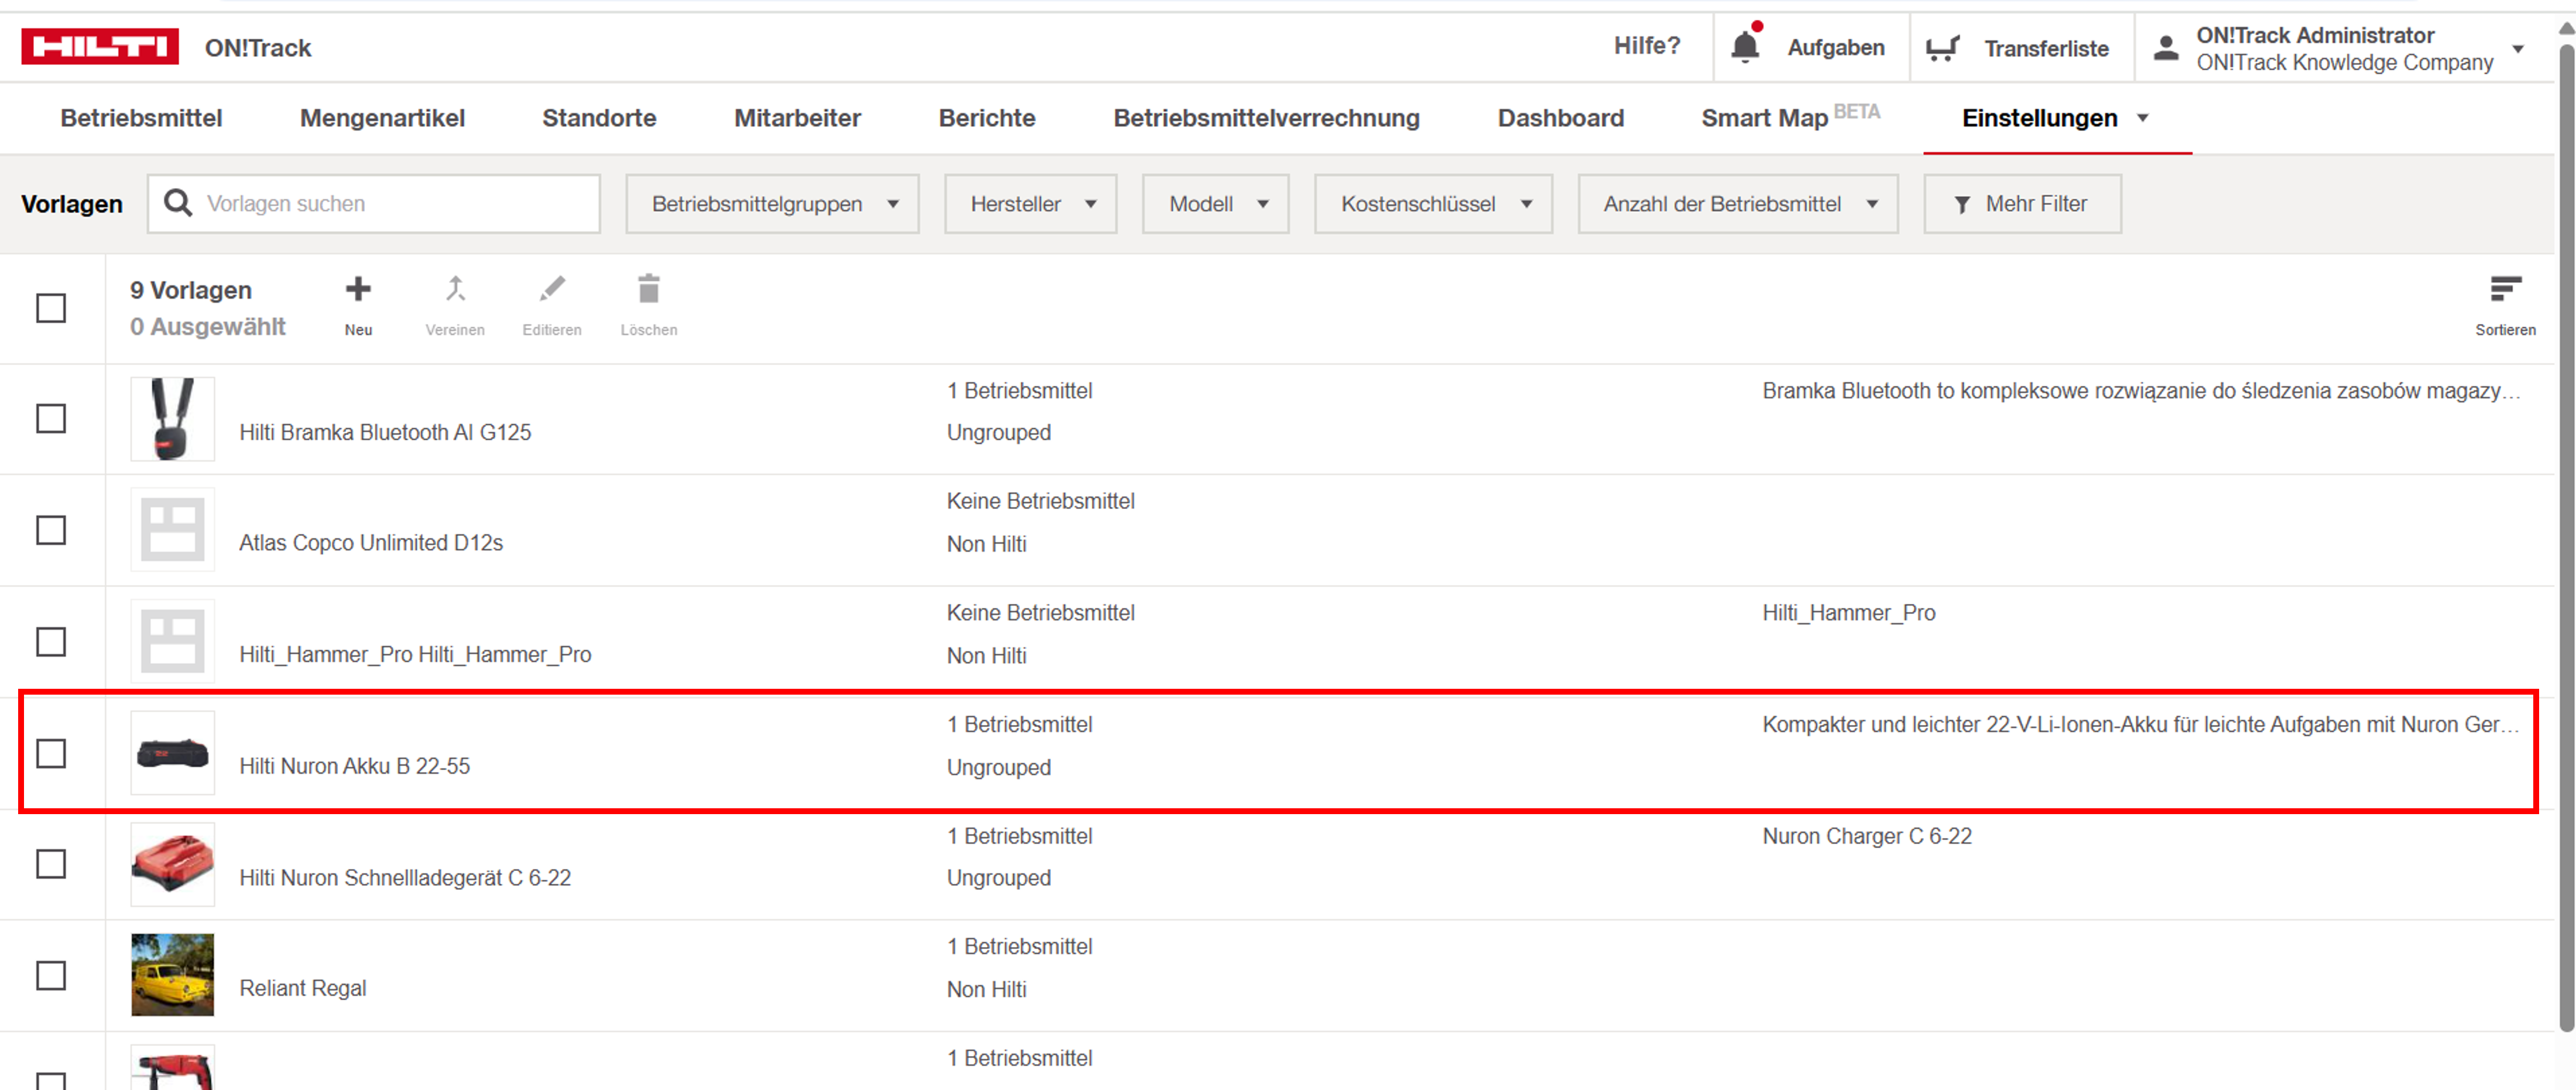The image size is (2576, 1090).
Task: Open the Berichte tab
Action: pos(987,118)
